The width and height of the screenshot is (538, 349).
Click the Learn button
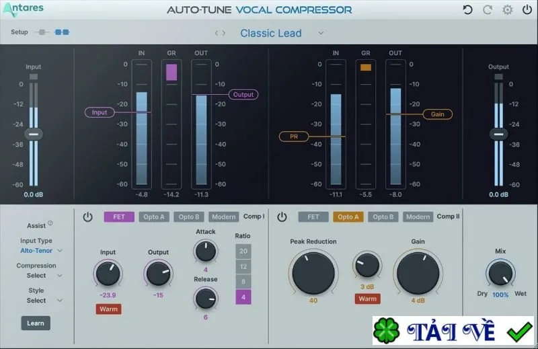pyautogui.click(x=36, y=323)
